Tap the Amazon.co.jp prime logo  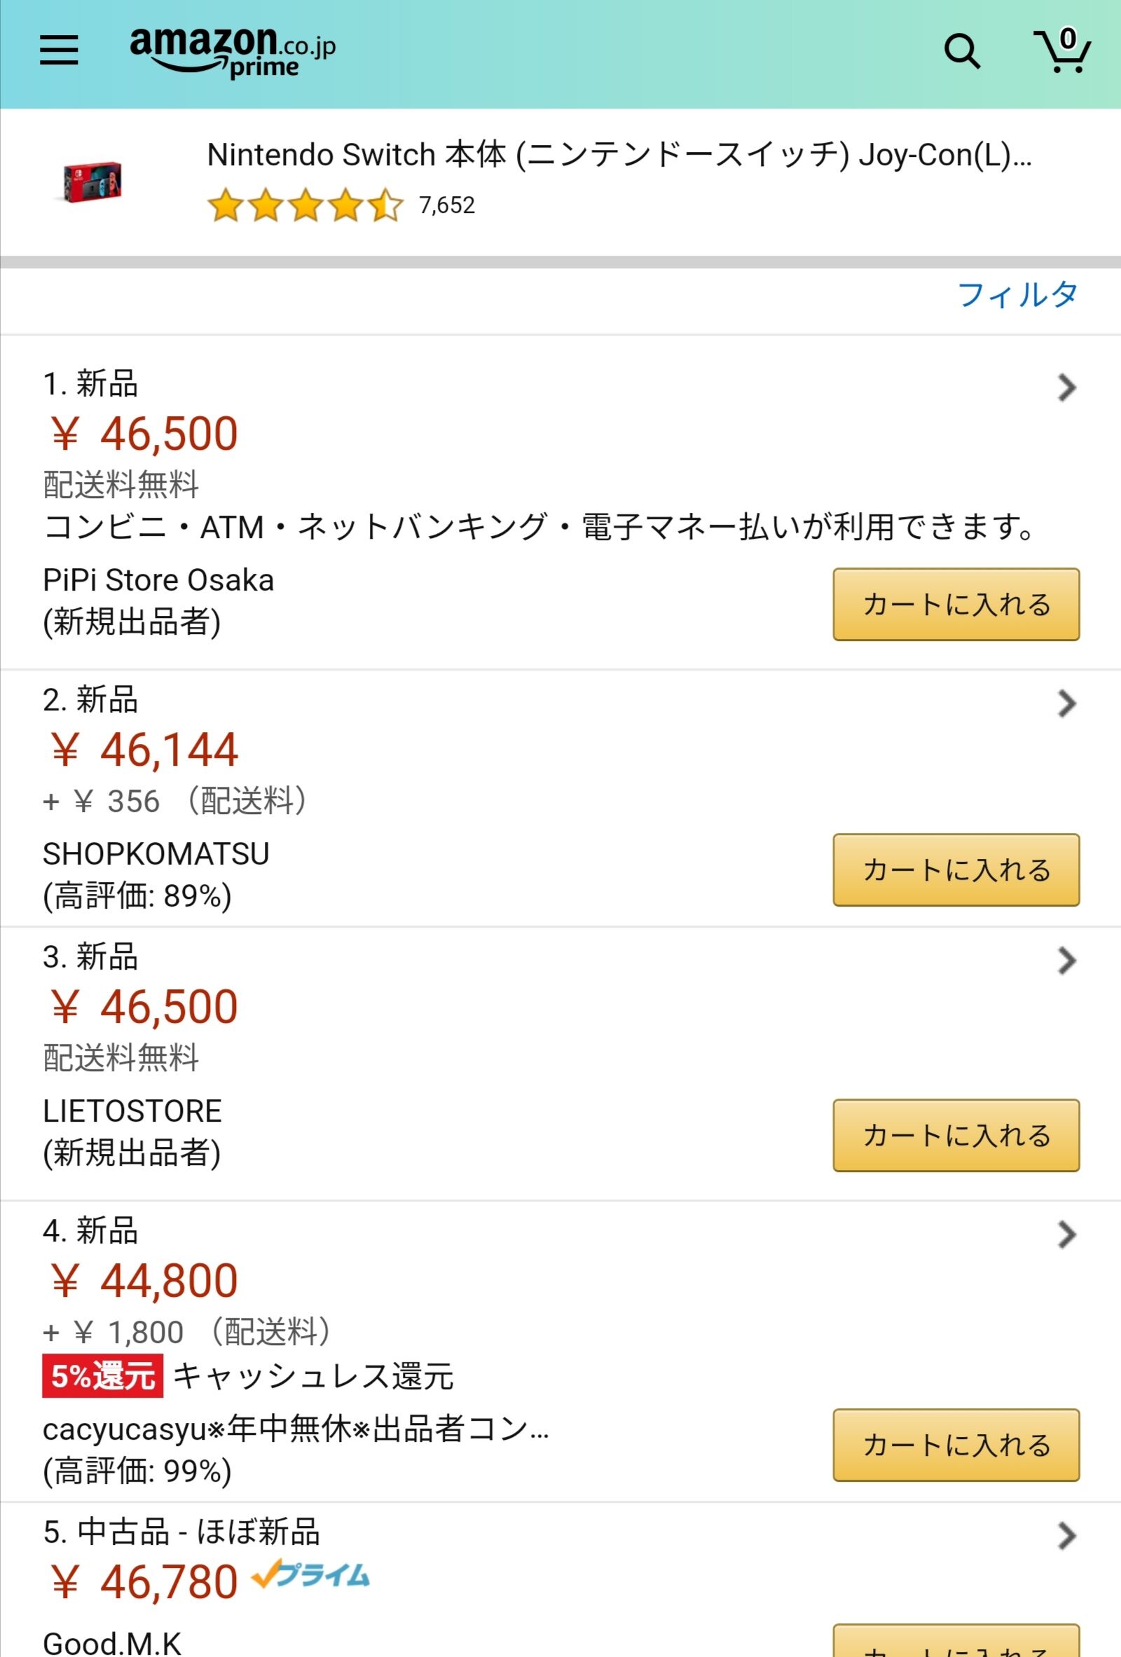point(232,52)
